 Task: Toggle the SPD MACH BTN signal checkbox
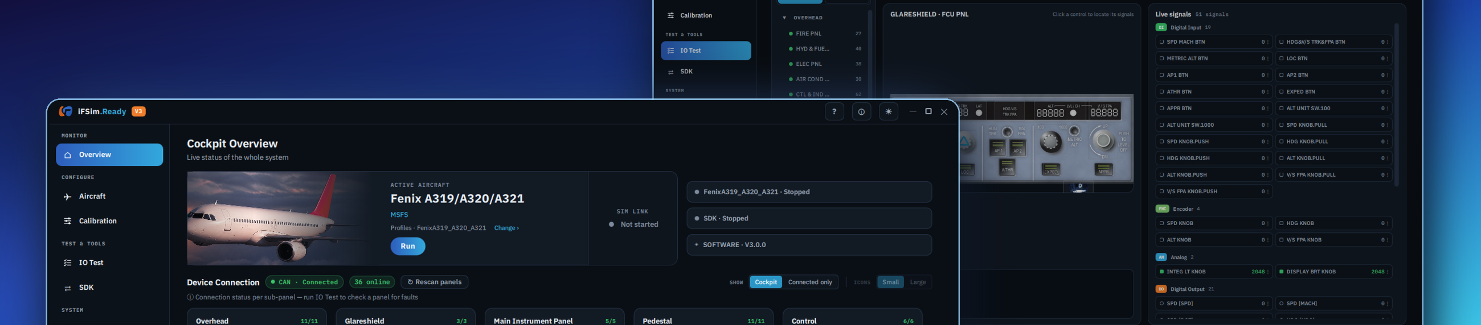(x=1161, y=42)
